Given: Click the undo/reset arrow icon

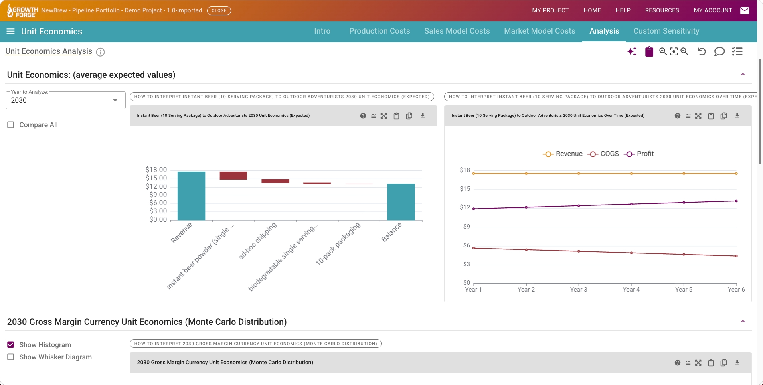Looking at the screenshot, I should 702,51.
